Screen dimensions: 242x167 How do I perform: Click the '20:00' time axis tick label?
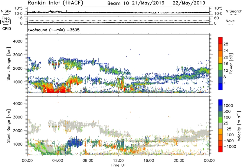179,161
